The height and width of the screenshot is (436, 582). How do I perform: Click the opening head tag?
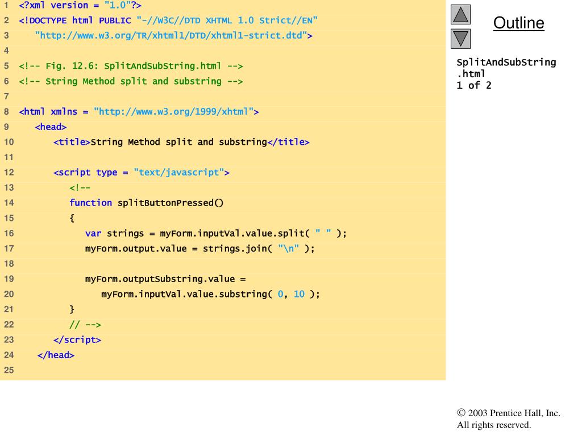(x=51, y=127)
